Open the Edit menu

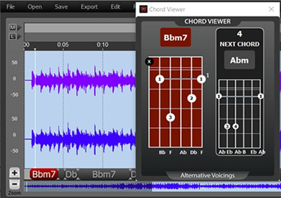(115, 7)
